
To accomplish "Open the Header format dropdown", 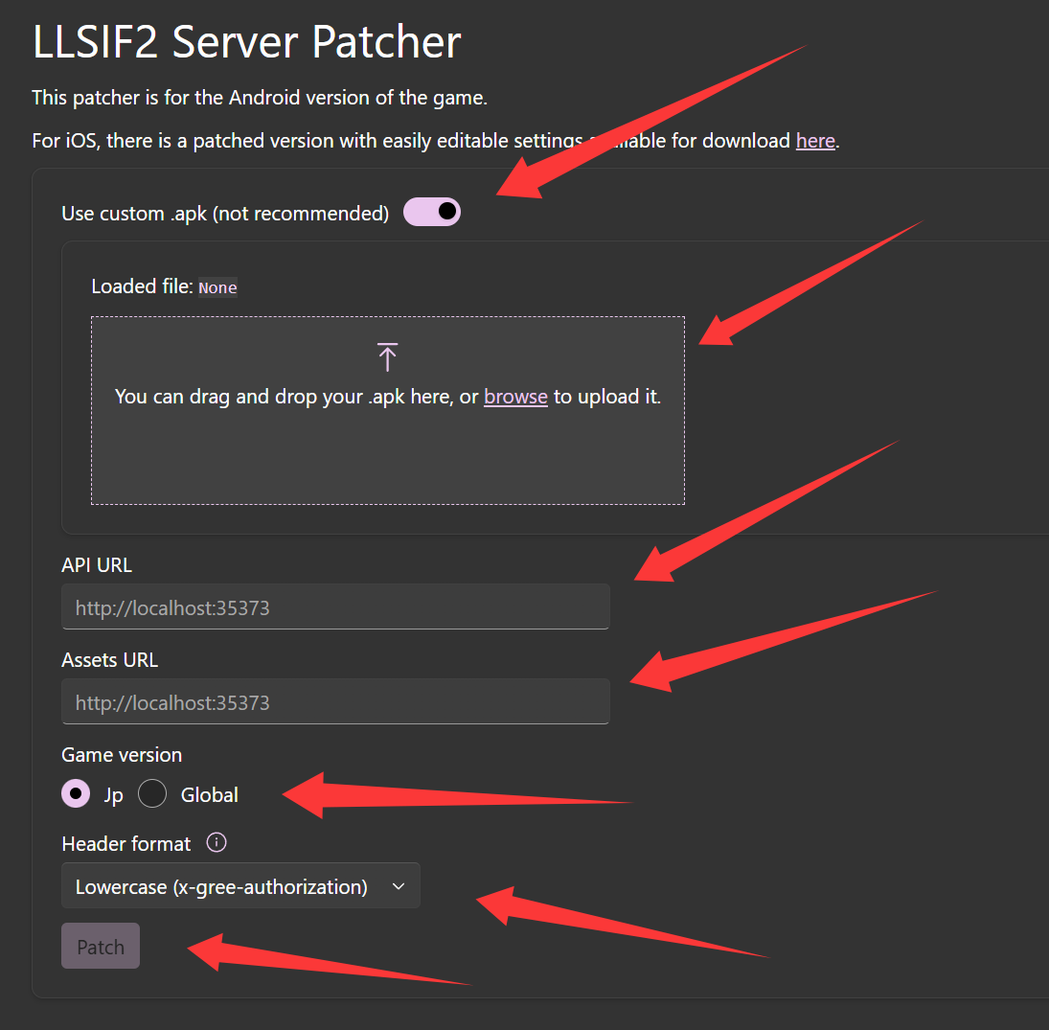I will click(x=239, y=887).
